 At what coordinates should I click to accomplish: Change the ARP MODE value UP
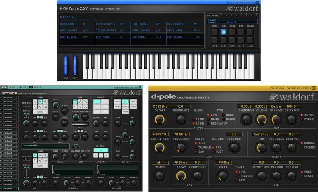(x=122, y=37)
